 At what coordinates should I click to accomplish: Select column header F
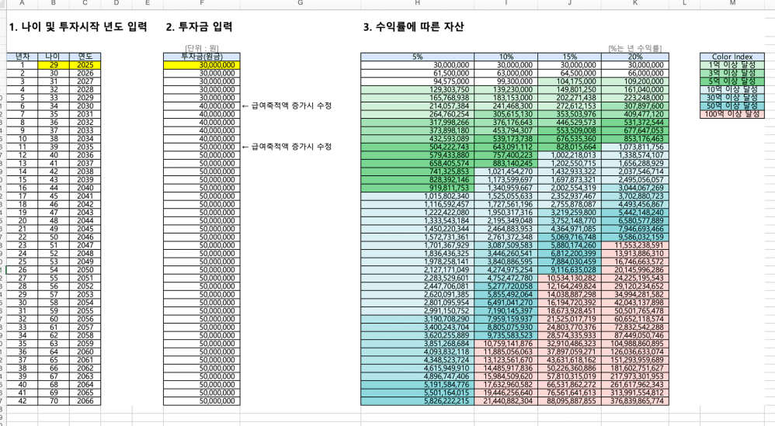click(202, 4)
